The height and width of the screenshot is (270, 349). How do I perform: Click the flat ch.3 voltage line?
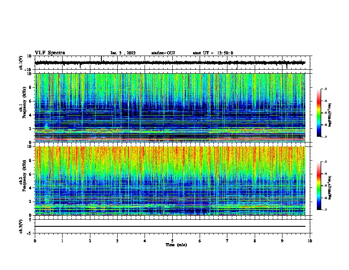(x=170, y=226)
